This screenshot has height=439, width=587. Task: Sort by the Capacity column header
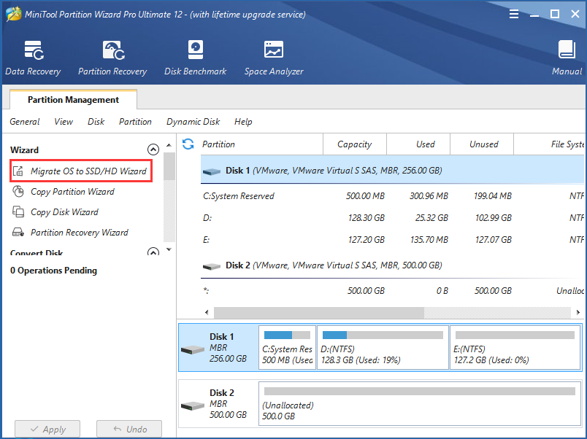pyautogui.click(x=355, y=144)
